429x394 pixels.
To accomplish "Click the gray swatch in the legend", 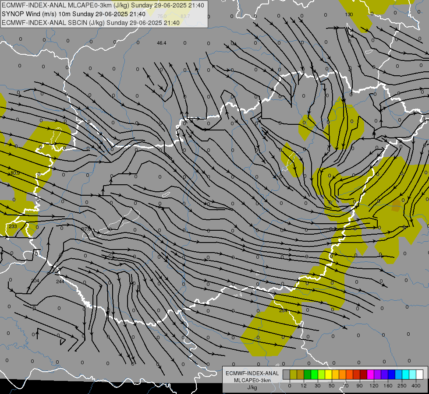I will (287, 374).
